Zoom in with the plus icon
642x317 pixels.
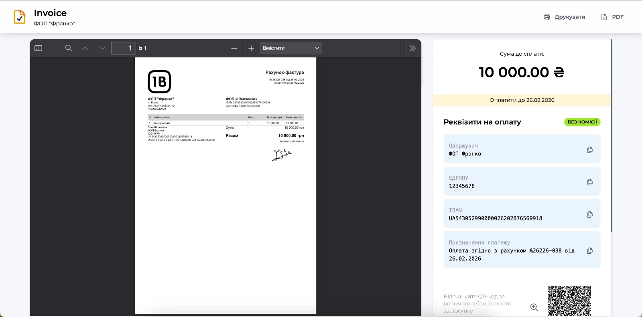coord(251,48)
